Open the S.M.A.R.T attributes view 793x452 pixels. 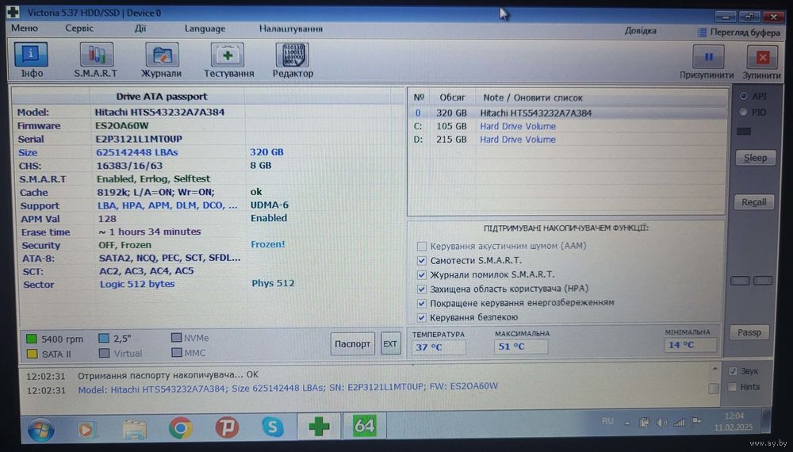tap(96, 60)
